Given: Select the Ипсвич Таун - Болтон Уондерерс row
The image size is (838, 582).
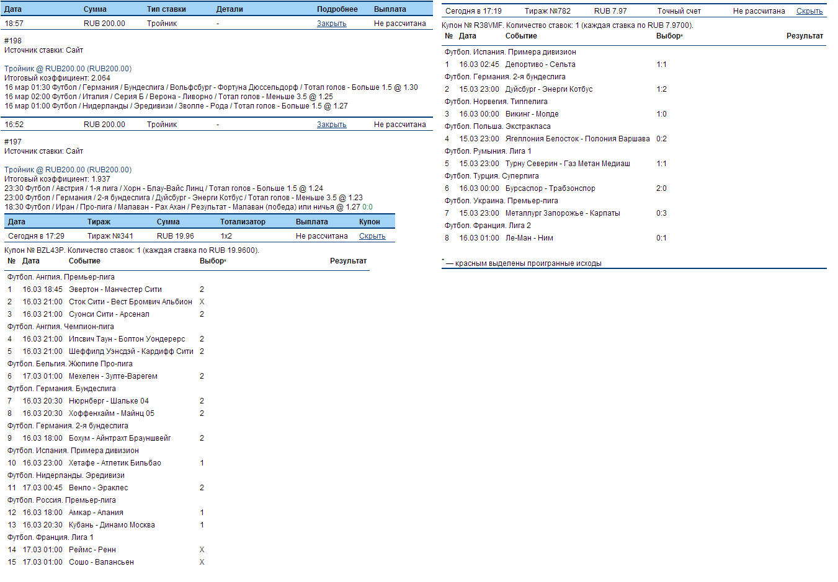Looking at the screenshot, I should click(187, 339).
